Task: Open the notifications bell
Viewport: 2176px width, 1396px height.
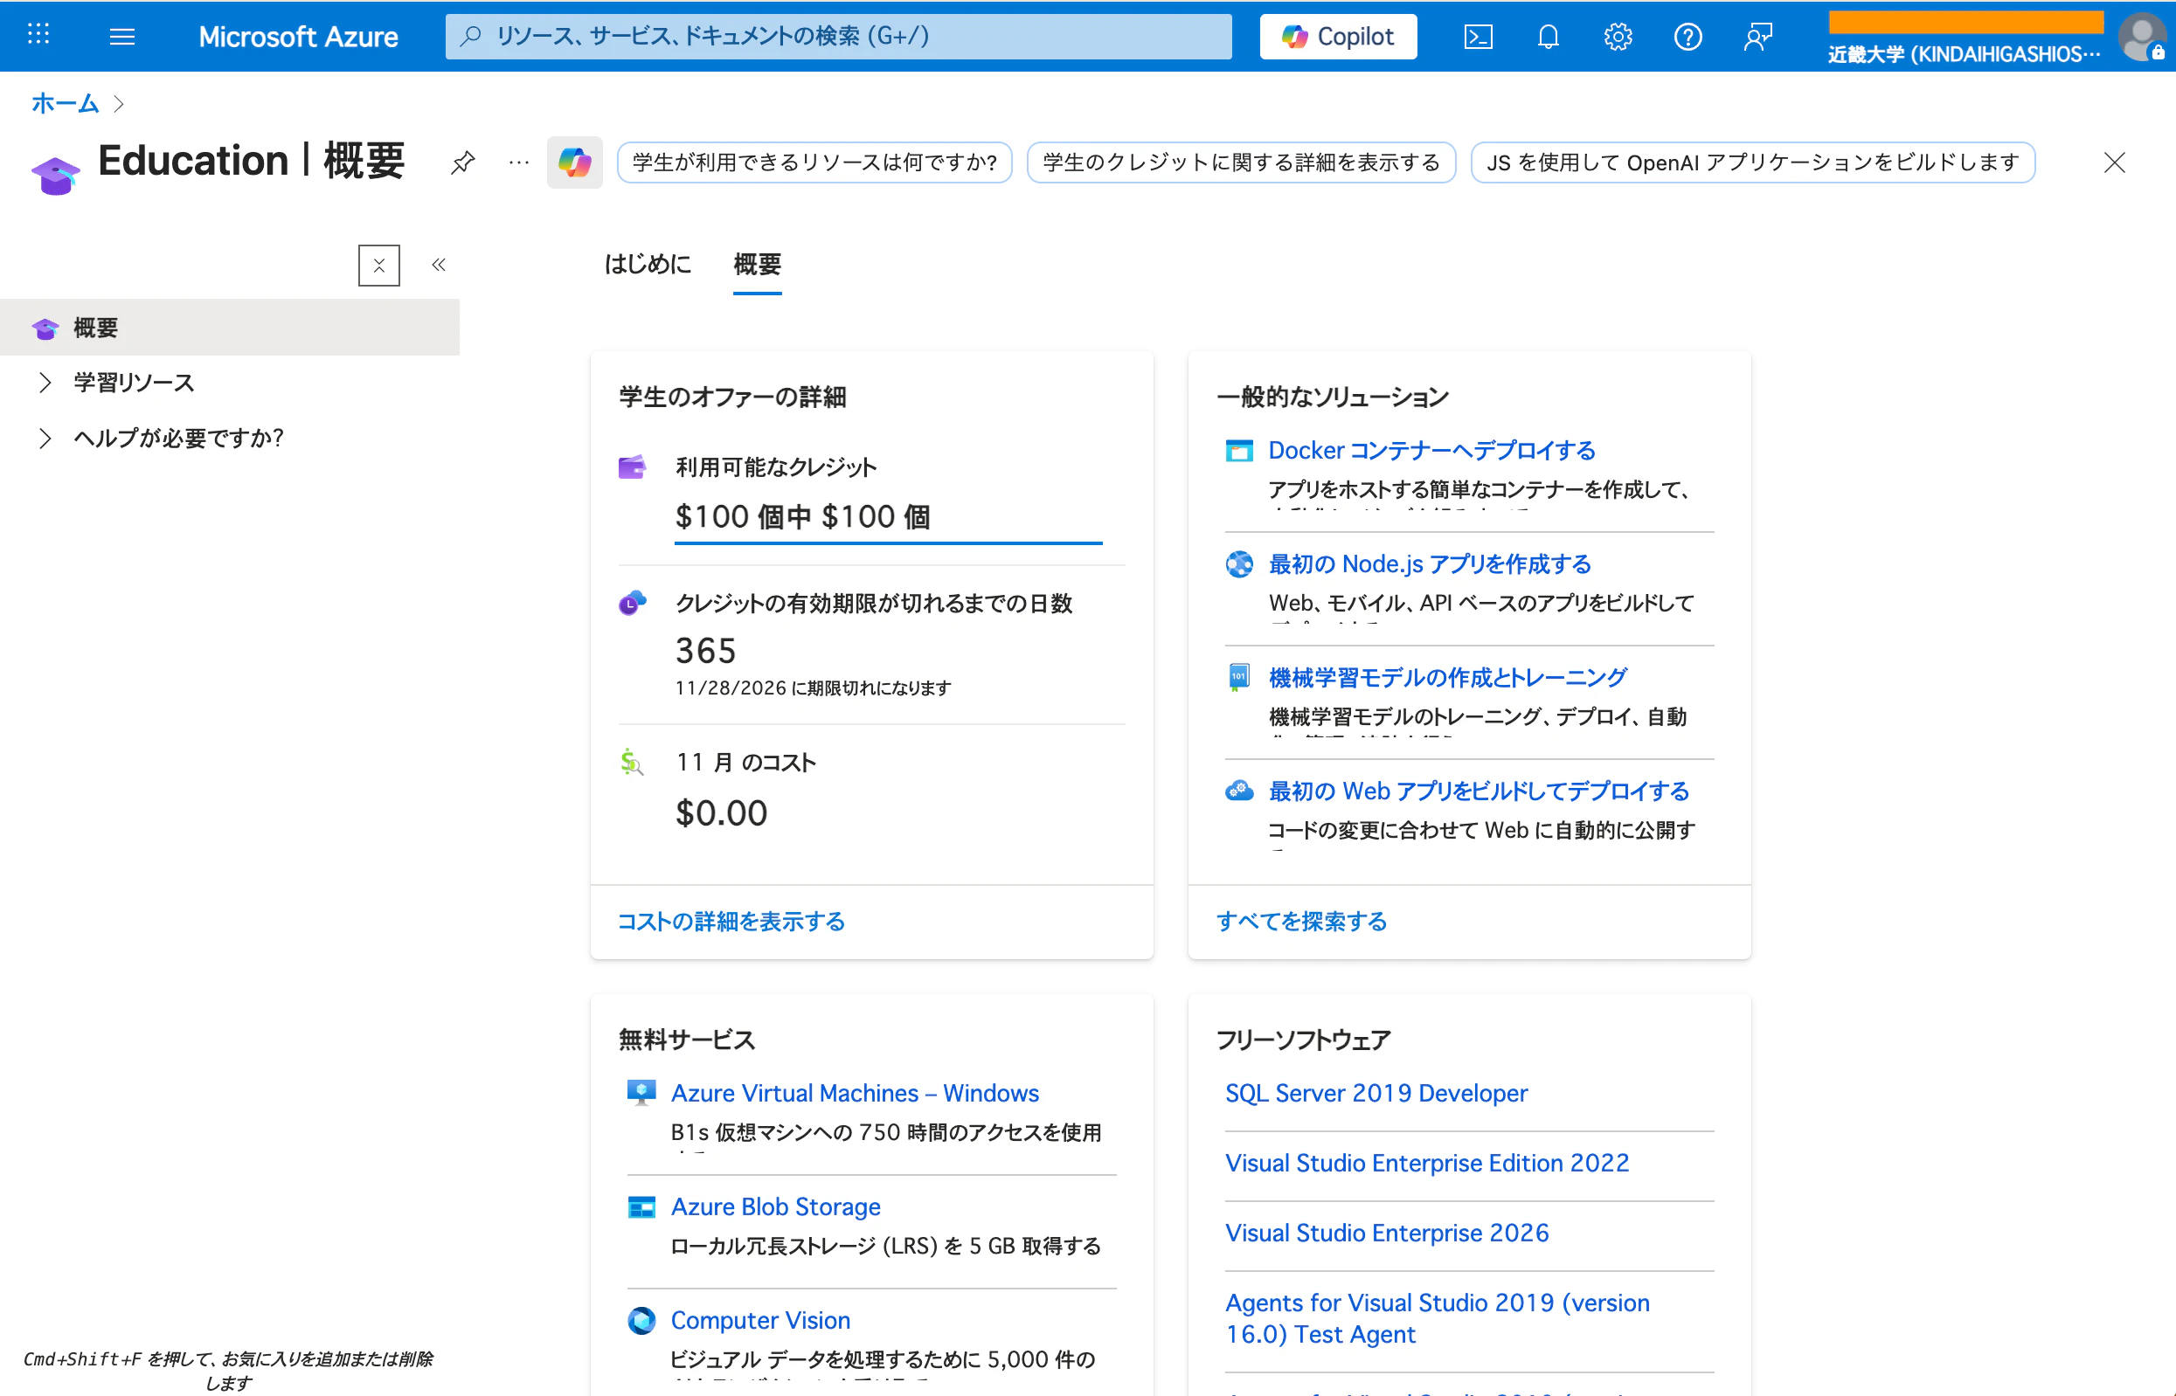Action: tap(1548, 37)
